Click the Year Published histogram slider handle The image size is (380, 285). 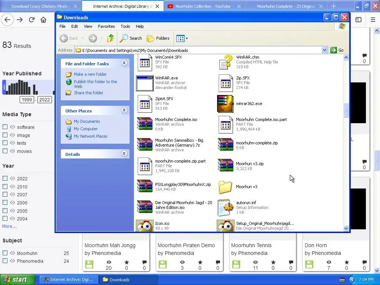click(4, 87)
